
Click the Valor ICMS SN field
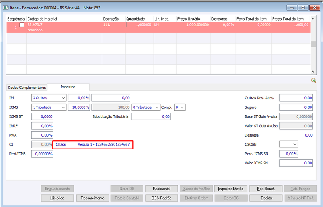[296, 163]
